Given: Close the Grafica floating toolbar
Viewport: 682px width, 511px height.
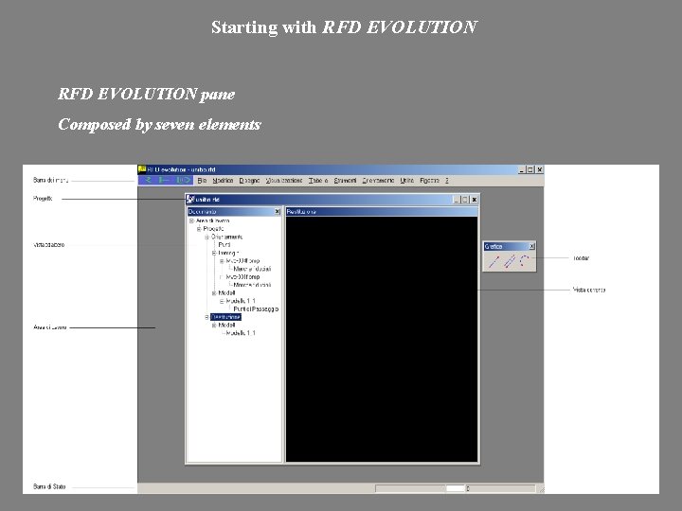Looking at the screenshot, I should pos(531,246).
